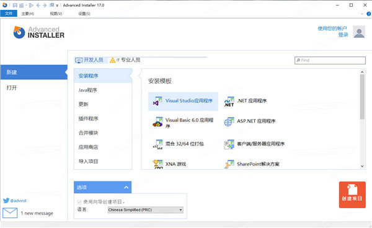The width and height of the screenshot is (372, 228).
Task: Click the ASP.NET 应用程序 globe icon
Action: (x=229, y=121)
